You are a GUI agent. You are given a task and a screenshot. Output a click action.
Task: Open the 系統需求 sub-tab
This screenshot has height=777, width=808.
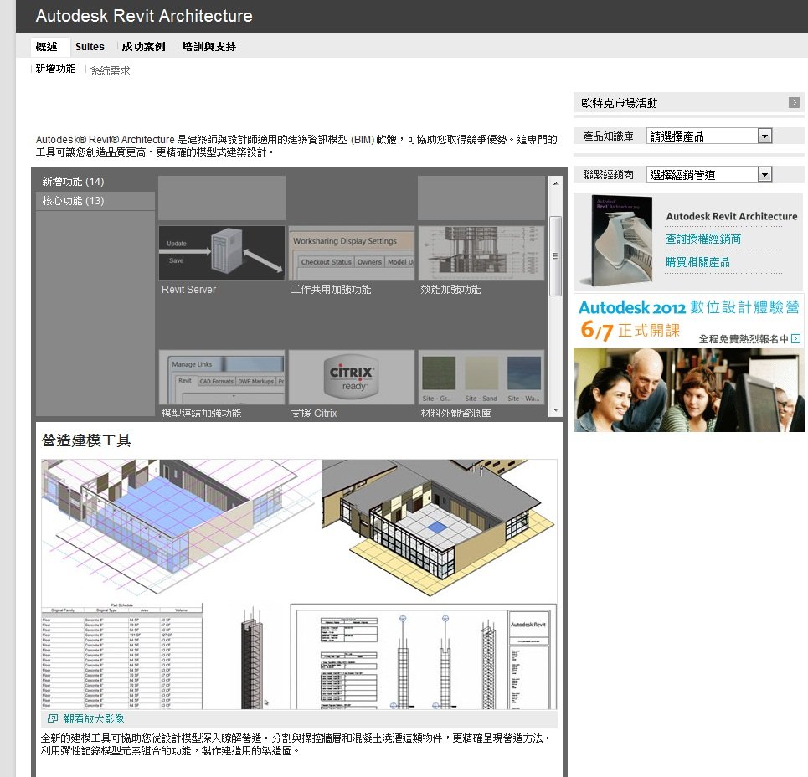pos(111,70)
